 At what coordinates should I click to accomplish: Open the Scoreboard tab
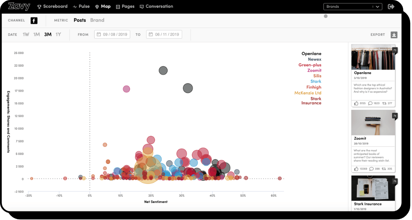[52, 7]
